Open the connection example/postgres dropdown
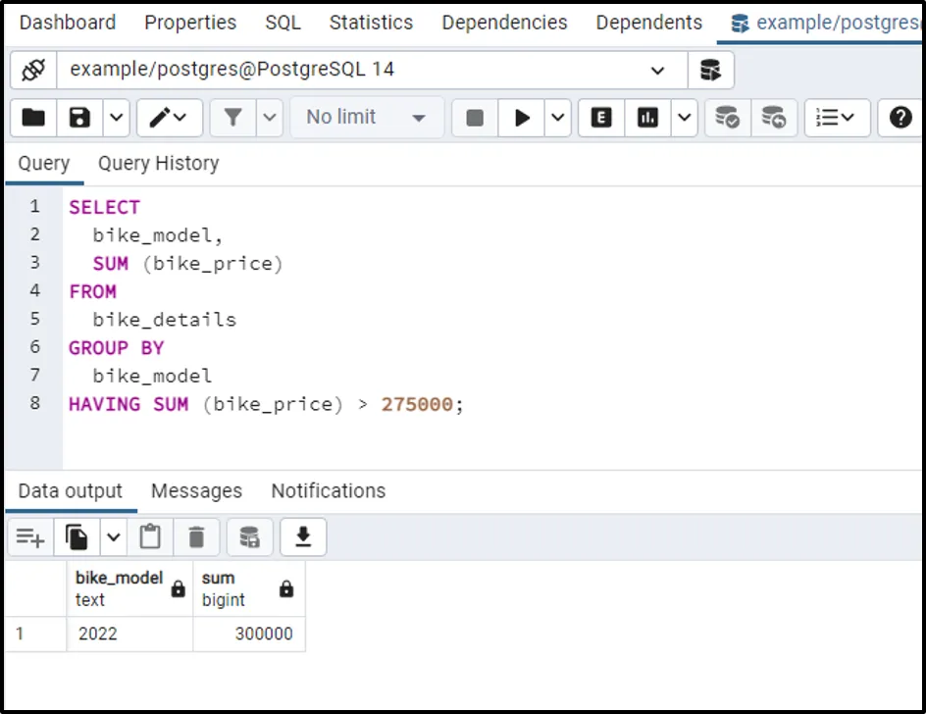 point(656,70)
